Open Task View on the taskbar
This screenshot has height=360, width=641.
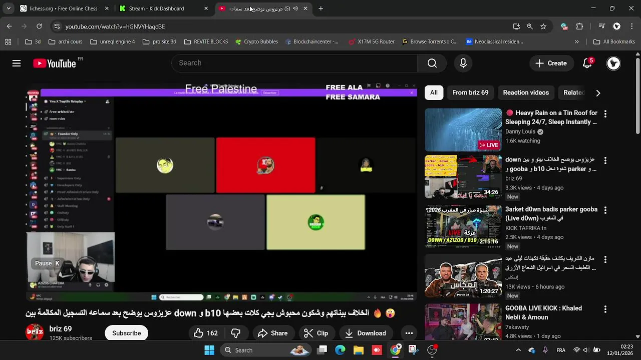click(x=322, y=350)
